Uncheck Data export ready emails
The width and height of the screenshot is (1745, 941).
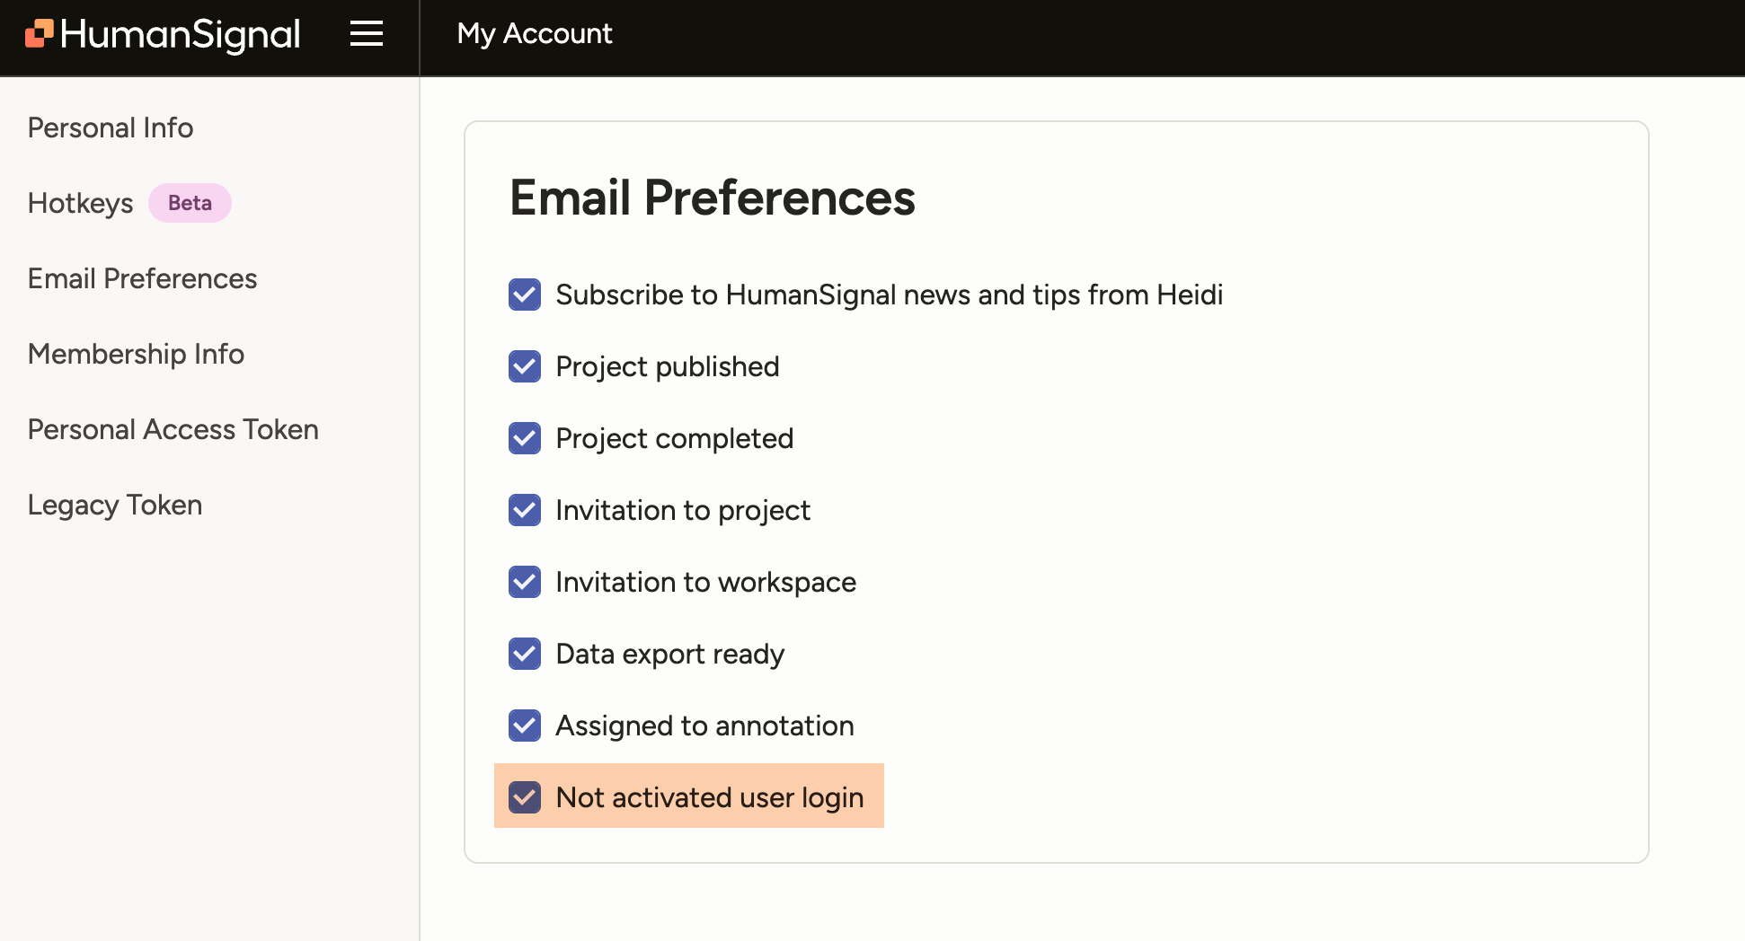524,654
